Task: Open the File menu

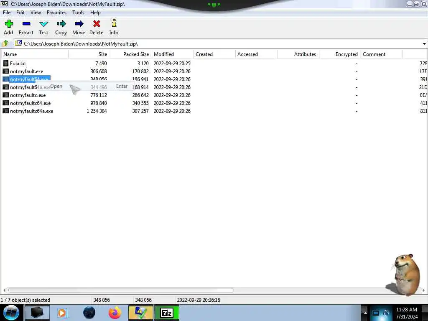Action: click(x=7, y=13)
